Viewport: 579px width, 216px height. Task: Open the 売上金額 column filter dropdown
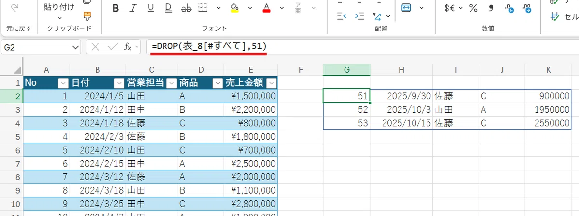pyautogui.click(x=272, y=82)
